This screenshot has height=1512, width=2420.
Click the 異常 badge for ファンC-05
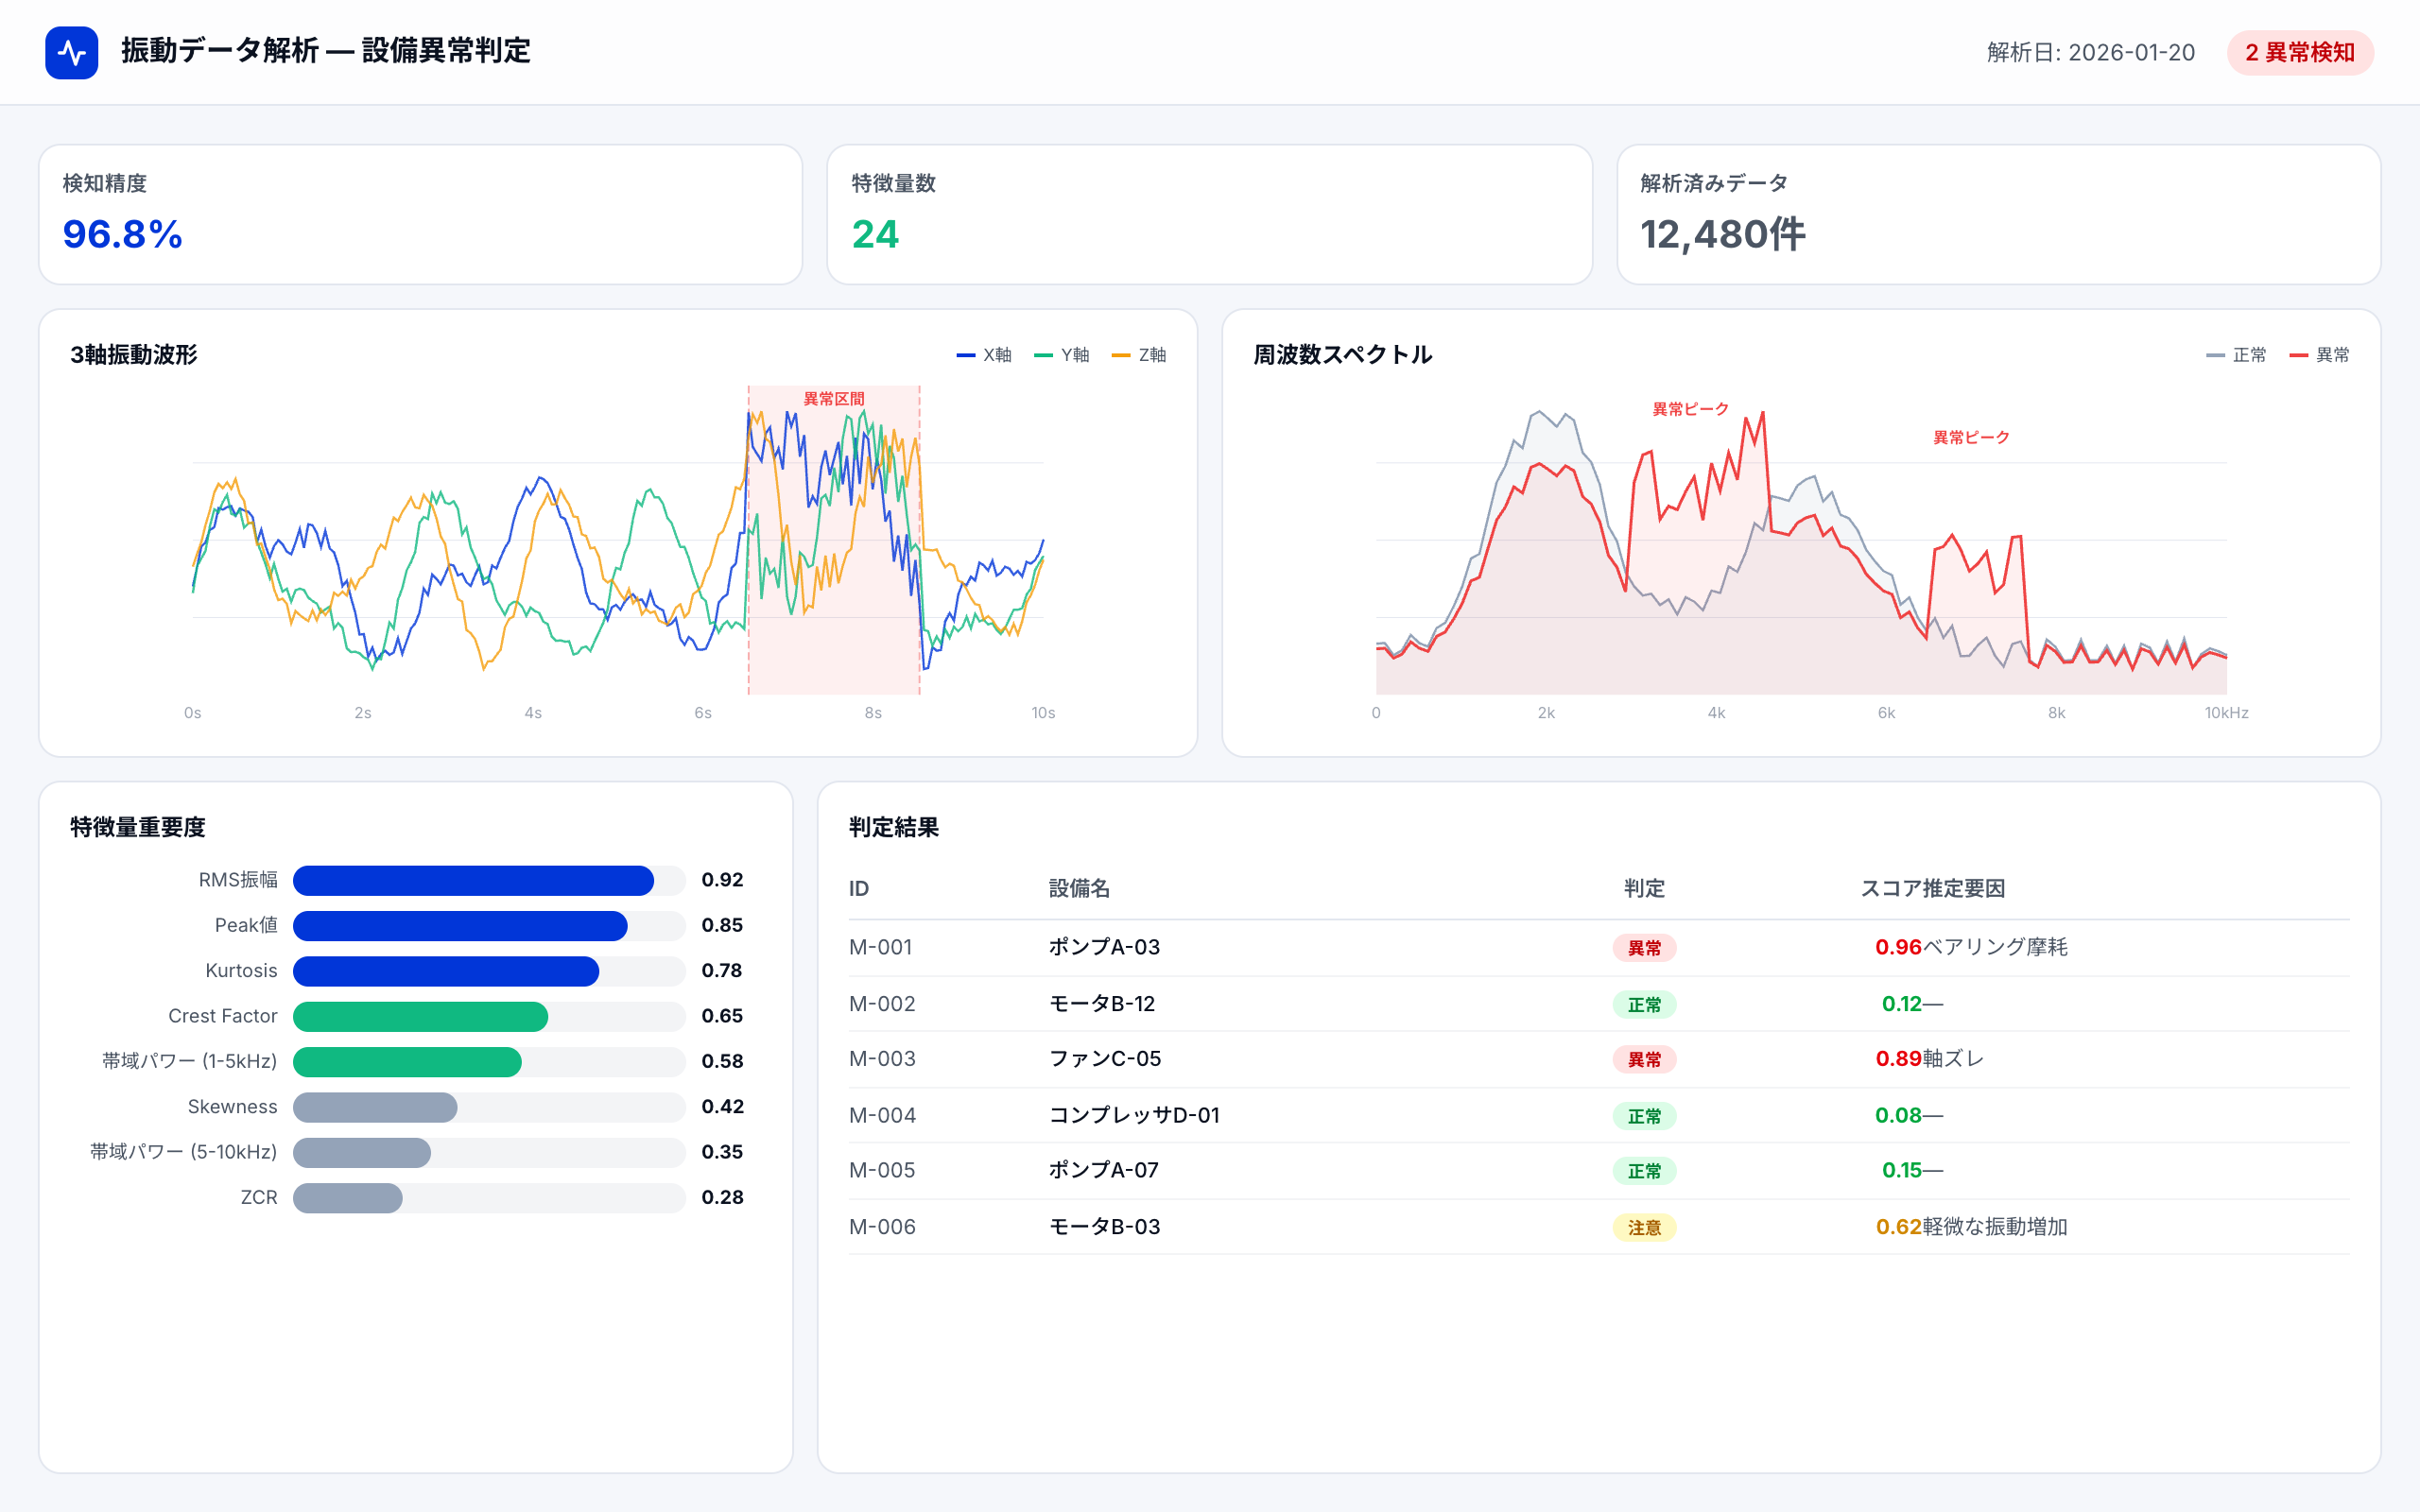click(x=1643, y=1059)
